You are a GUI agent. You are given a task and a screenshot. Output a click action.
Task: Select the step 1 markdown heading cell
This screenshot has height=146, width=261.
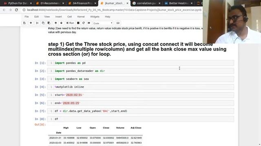coord(137,49)
